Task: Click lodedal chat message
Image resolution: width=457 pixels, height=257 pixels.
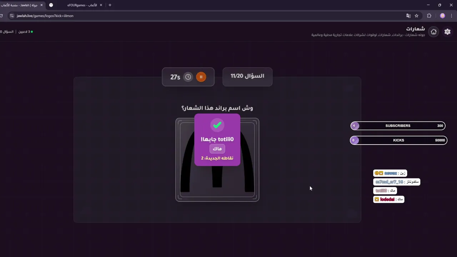Action: point(388,199)
